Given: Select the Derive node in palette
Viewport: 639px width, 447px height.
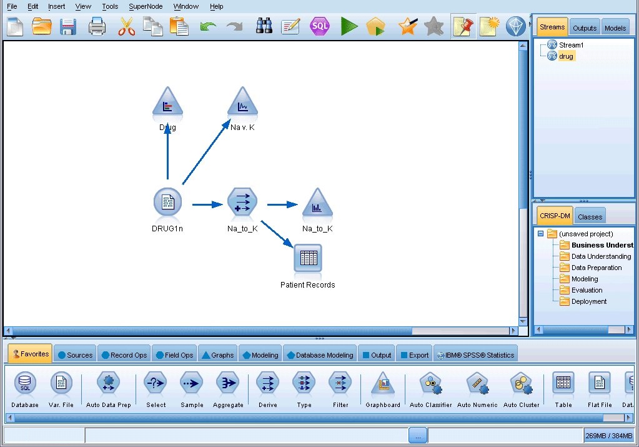Looking at the screenshot, I should pyautogui.click(x=267, y=384).
